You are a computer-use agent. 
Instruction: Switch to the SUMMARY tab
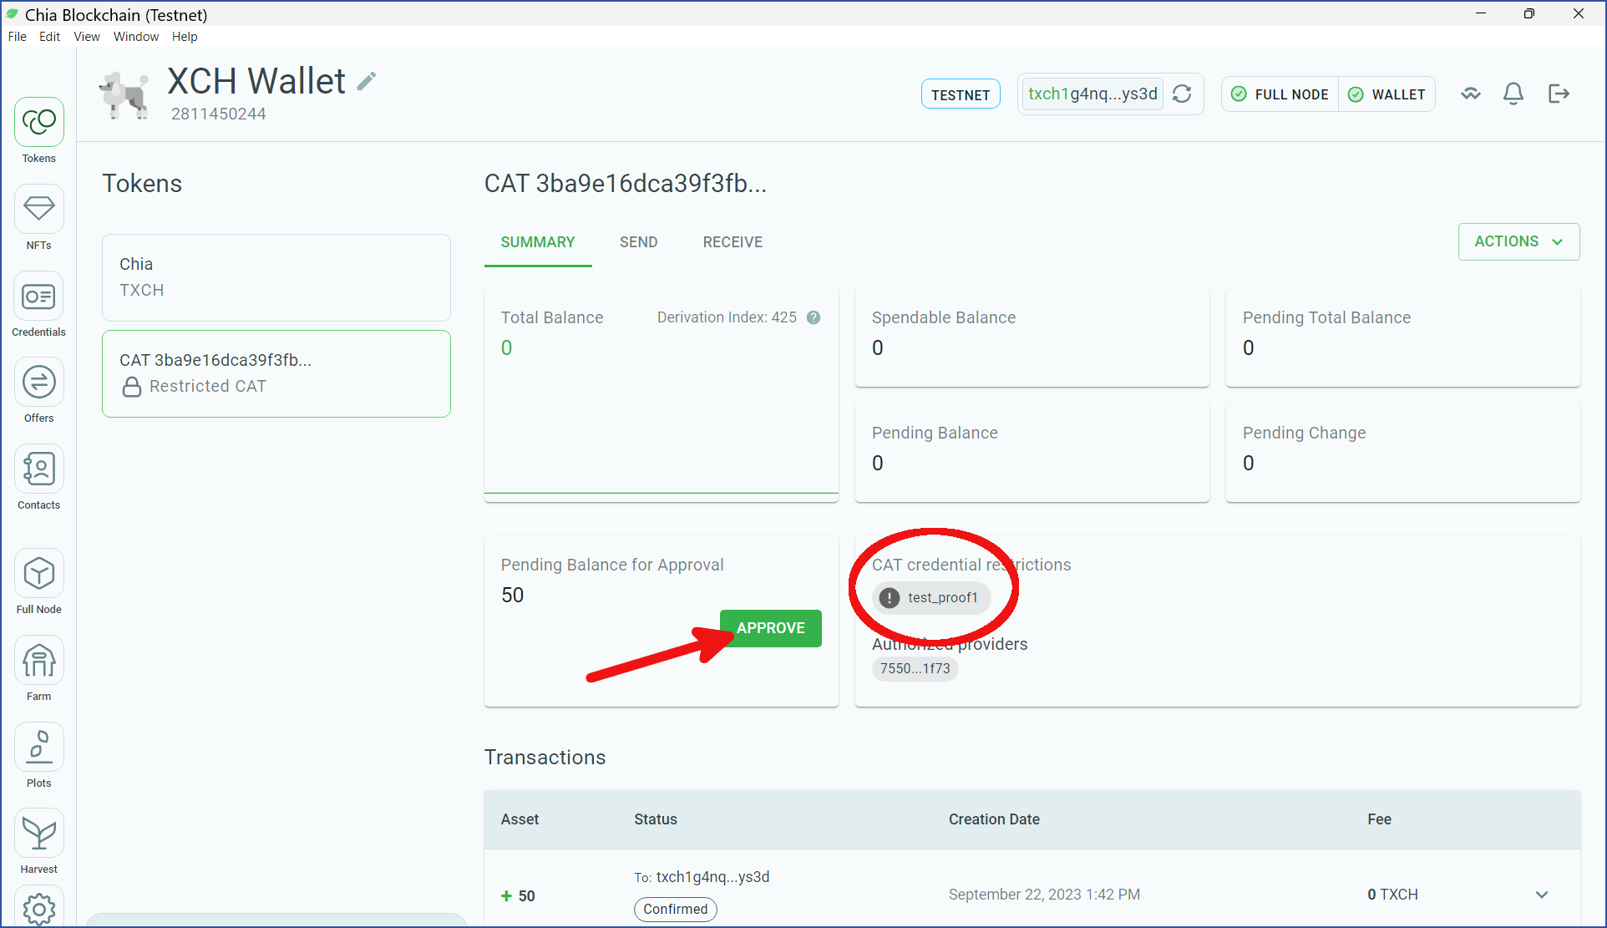(538, 242)
